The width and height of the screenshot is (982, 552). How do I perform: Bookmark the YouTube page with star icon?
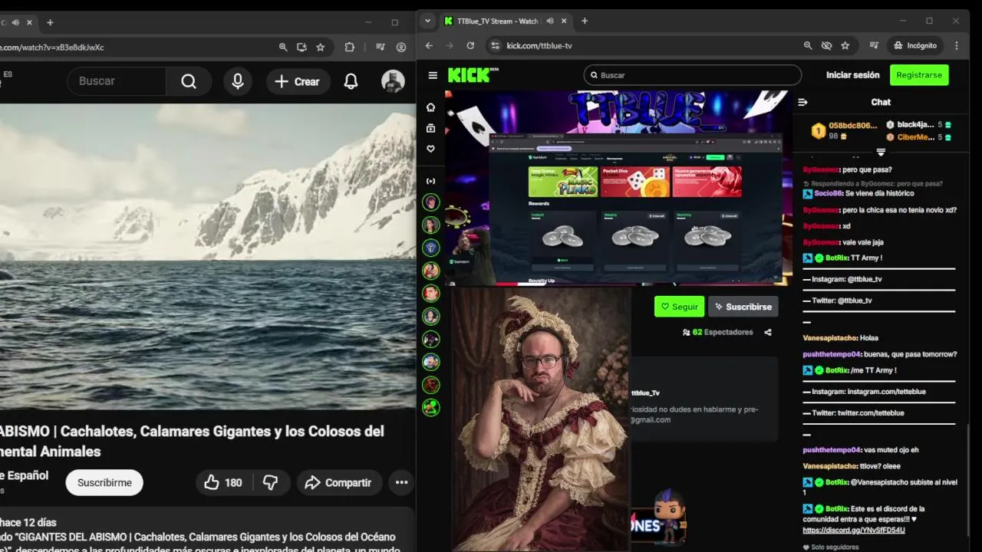coord(321,47)
